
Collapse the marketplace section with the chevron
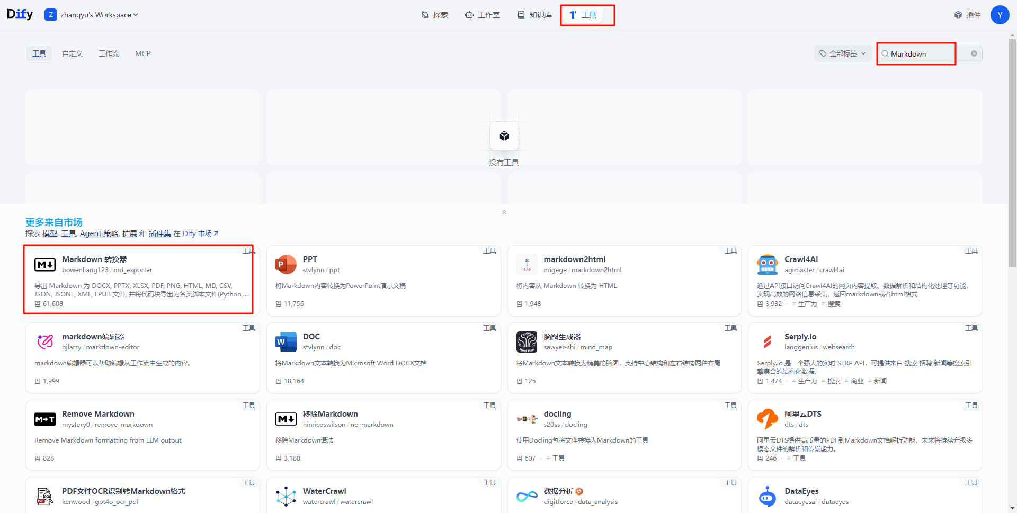click(x=504, y=212)
